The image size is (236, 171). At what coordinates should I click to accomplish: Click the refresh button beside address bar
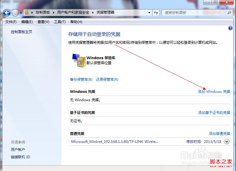(156, 12)
